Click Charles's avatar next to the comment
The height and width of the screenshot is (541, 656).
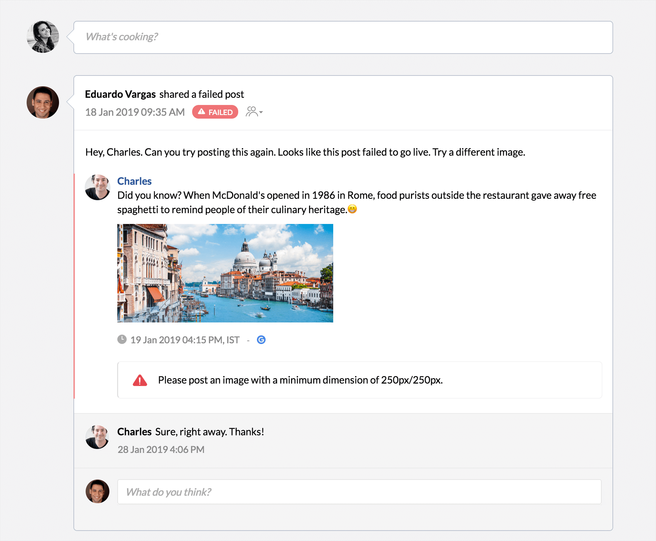click(x=98, y=437)
